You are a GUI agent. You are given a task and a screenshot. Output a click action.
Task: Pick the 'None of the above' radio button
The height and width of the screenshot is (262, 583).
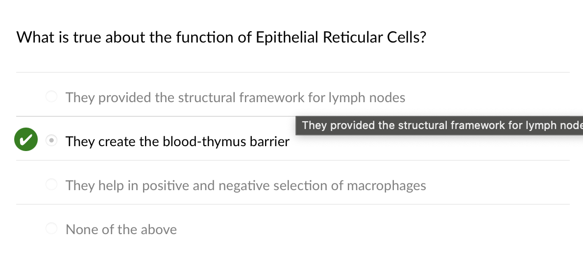(51, 228)
